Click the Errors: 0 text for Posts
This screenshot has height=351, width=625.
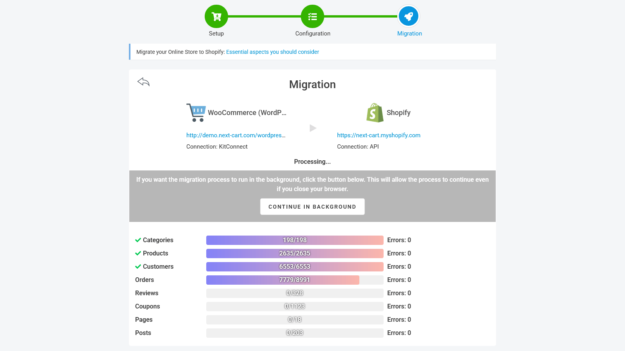point(399,333)
